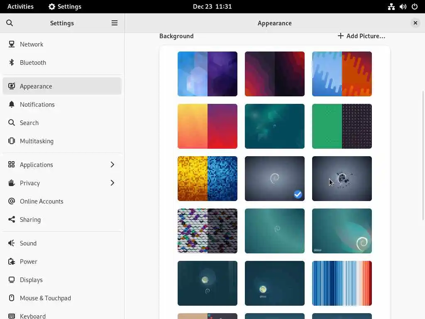Open the Displays settings panel
Screen dimensions: 425x319
(x=62, y=280)
